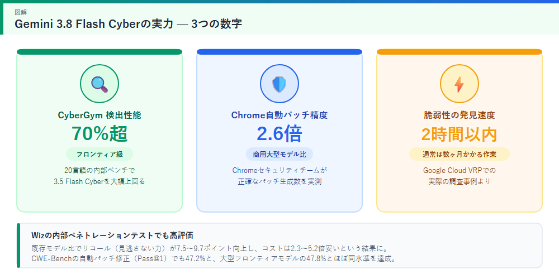The width and height of the screenshot is (559, 279).
Task: Click the heading "Wizの内部ペネトレーションテストでも高評価"
Action: coord(112,235)
